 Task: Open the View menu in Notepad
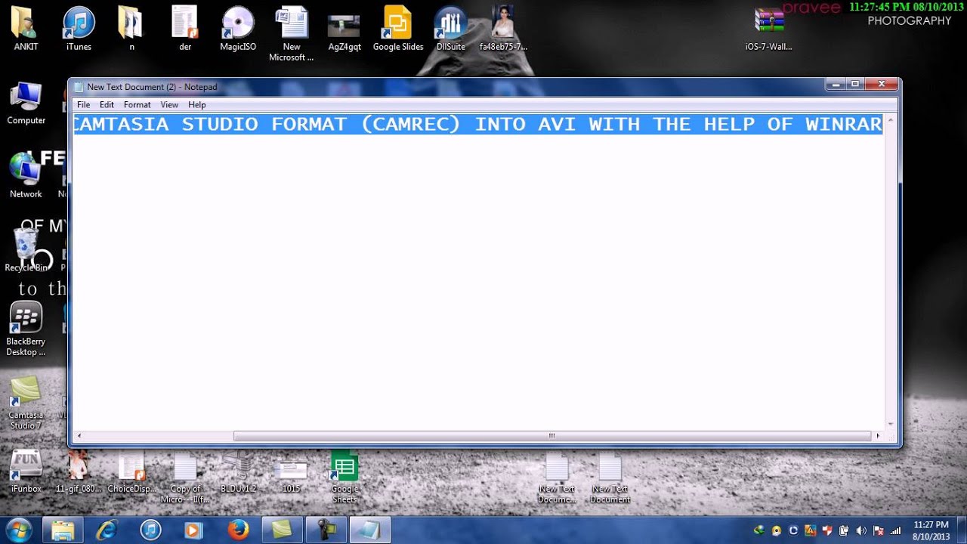click(x=169, y=105)
